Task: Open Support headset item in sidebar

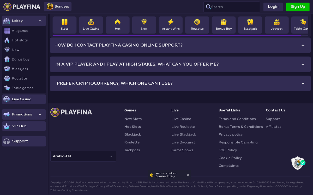Action: coord(24,141)
